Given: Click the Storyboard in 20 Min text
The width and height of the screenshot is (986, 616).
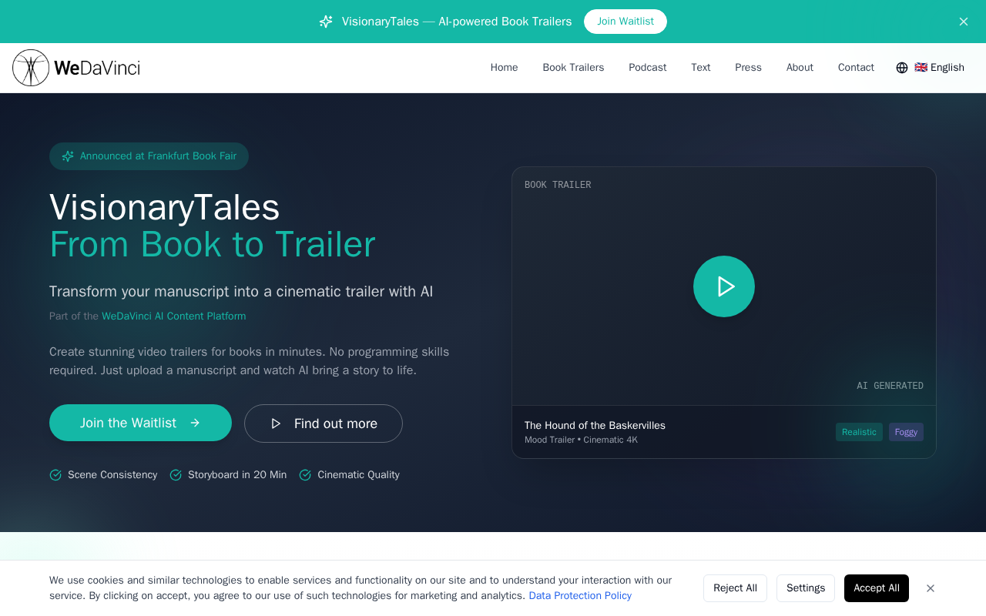Looking at the screenshot, I should click(x=237, y=475).
